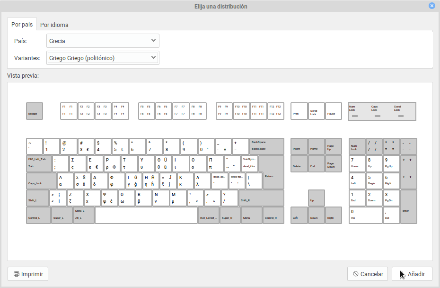This screenshot has height=288, width=440.
Task: Click the printer icon on Imprimir button
Action: point(17,274)
